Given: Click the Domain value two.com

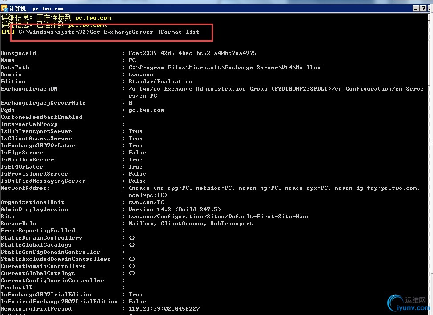Looking at the screenshot, I should coord(141,75).
